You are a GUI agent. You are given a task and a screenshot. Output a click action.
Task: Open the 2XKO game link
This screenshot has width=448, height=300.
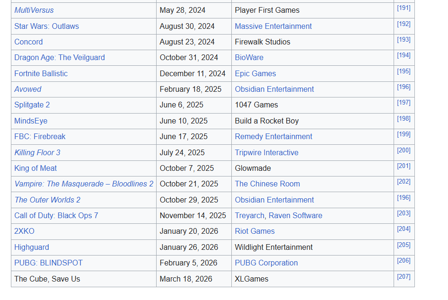[x=24, y=231]
